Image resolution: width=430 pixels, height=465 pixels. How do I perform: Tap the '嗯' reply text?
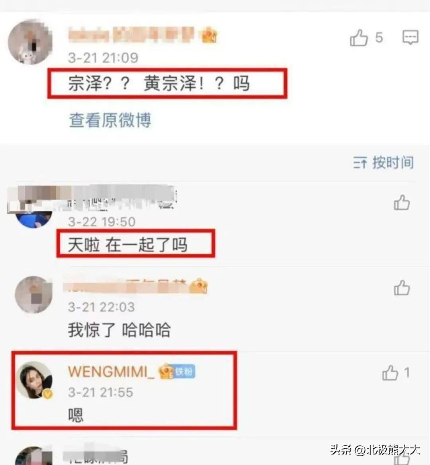tap(76, 415)
